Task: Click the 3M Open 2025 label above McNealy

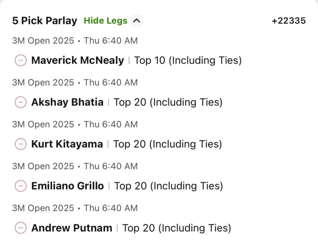Action: coord(43,41)
